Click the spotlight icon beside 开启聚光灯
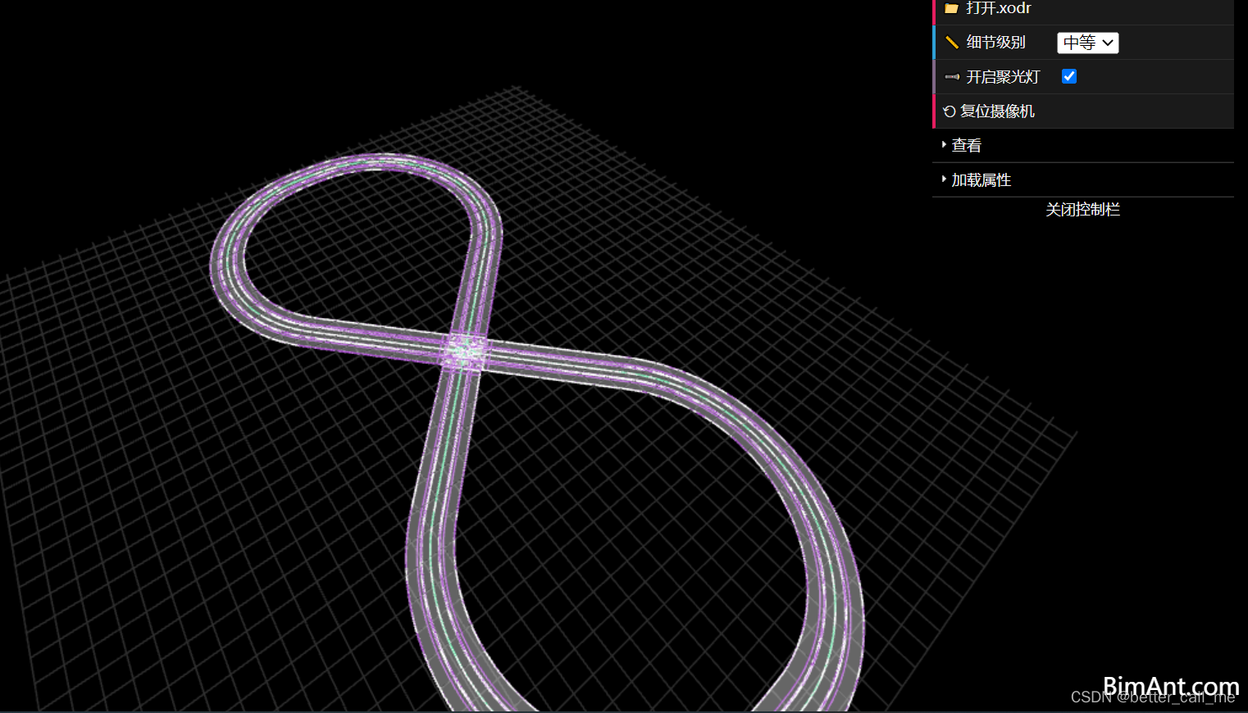 point(952,77)
